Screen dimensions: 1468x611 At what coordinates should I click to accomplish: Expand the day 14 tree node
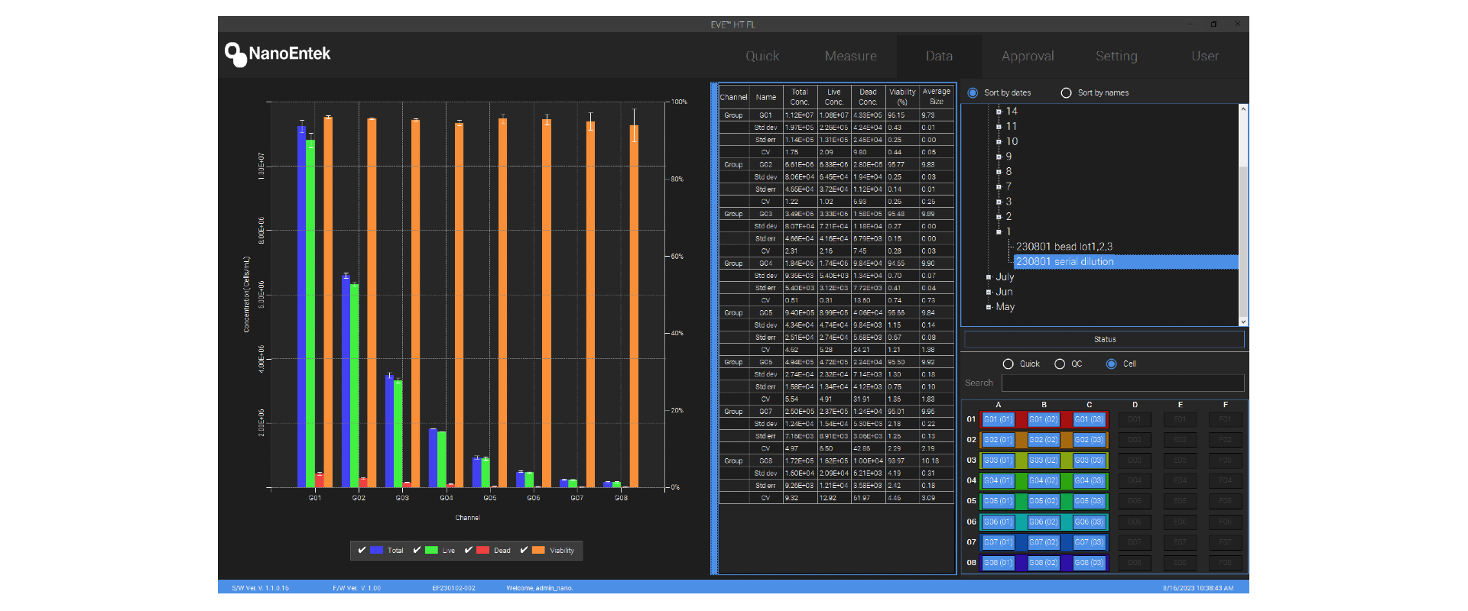coord(999,112)
